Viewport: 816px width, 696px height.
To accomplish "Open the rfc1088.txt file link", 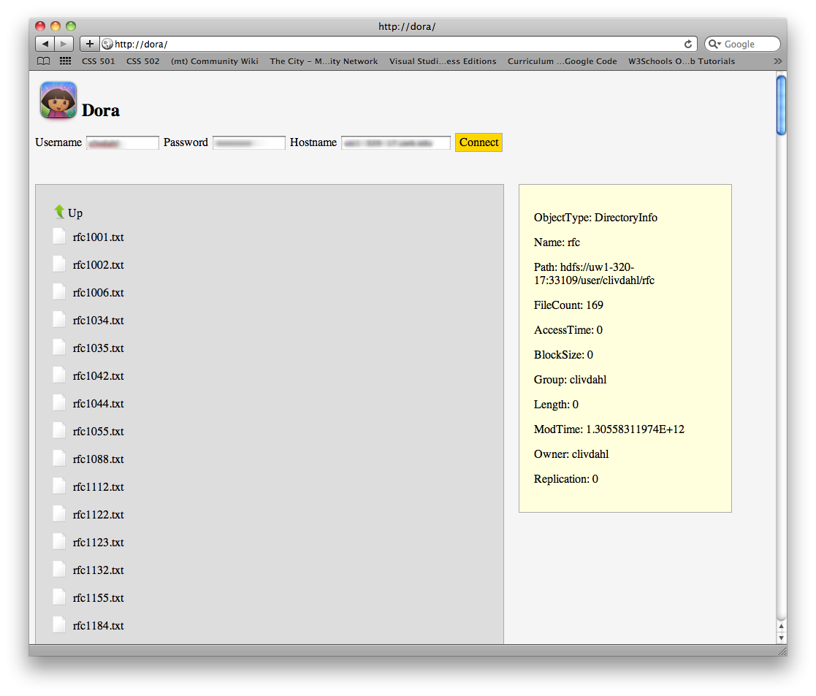I will [x=99, y=459].
